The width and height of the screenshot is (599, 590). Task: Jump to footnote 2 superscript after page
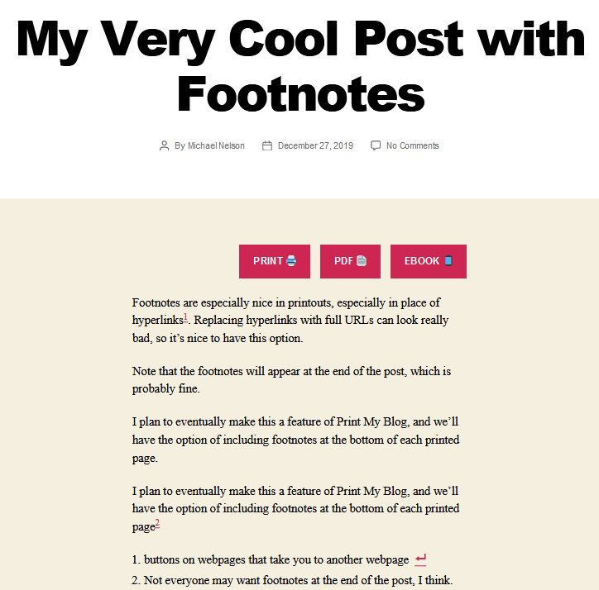pos(157,524)
